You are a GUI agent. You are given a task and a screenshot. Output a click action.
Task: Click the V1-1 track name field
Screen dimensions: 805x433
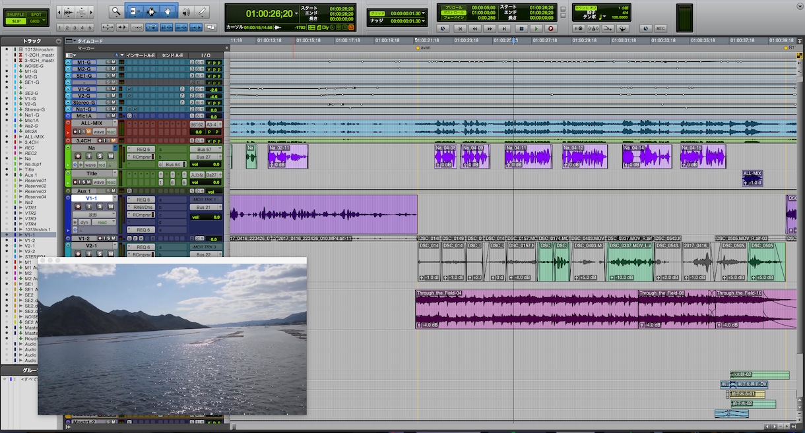point(90,198)
